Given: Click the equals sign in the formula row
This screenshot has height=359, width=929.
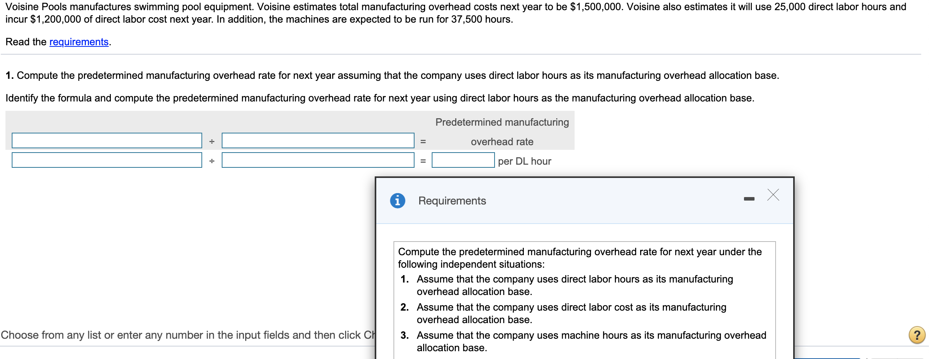Looking at the screenshot, I should 424,141.
